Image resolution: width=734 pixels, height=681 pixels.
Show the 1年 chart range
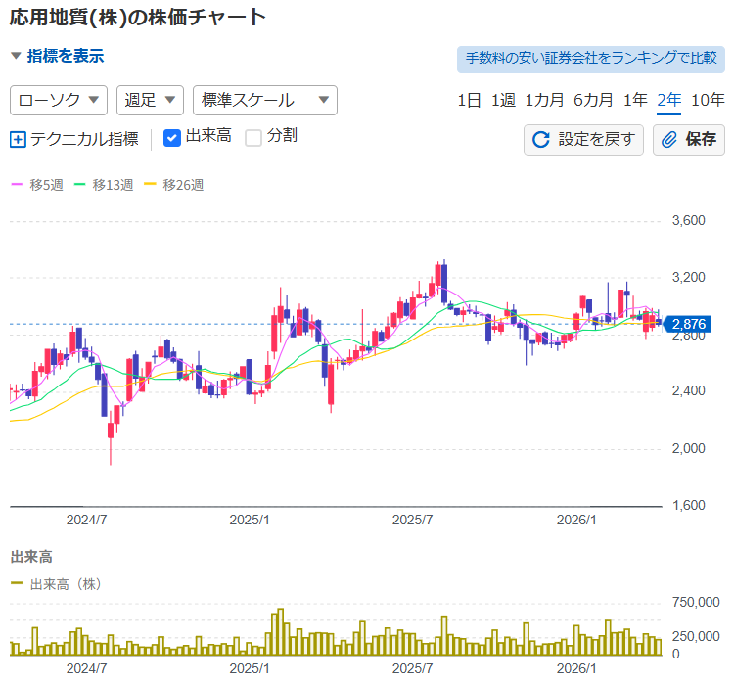pyautogui.click(x=635, y=100)
